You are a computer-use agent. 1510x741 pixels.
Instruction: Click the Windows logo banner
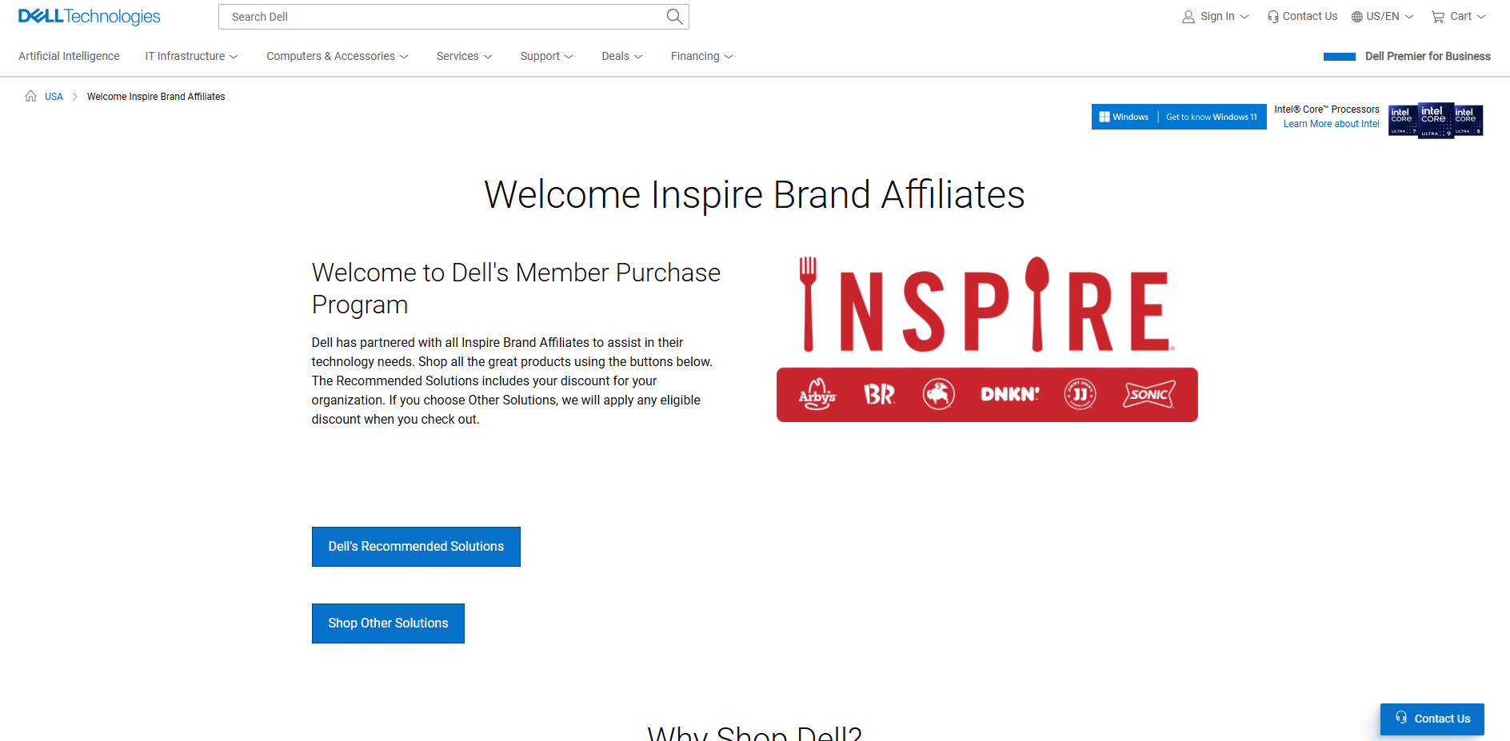click(1178, 117)
